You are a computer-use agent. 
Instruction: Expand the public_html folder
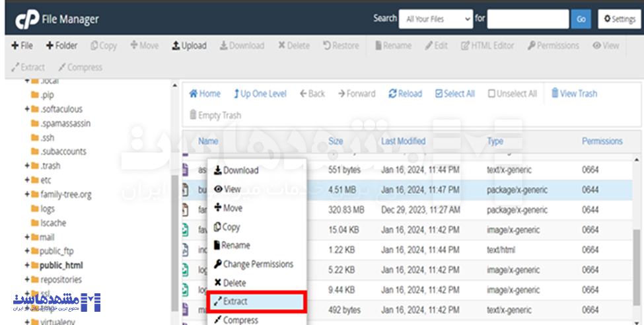(27, 266)
